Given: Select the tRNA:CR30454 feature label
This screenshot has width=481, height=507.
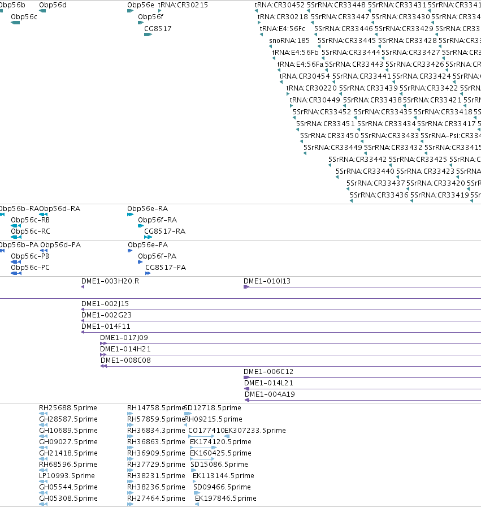Looking at the screenshot, I should coord(305,76).
